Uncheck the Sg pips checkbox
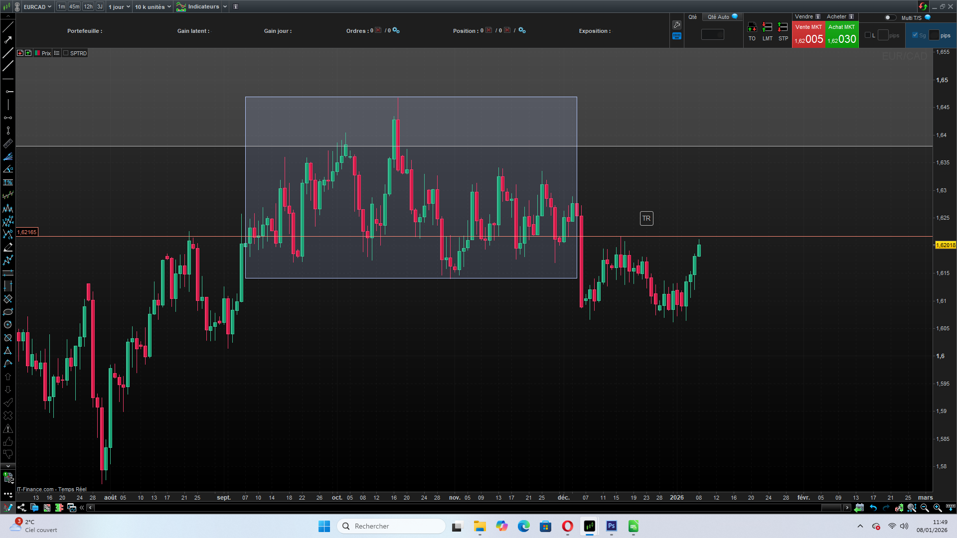This screenshot has width=957, height=538. pyautogui.click(x=915, y=35)
